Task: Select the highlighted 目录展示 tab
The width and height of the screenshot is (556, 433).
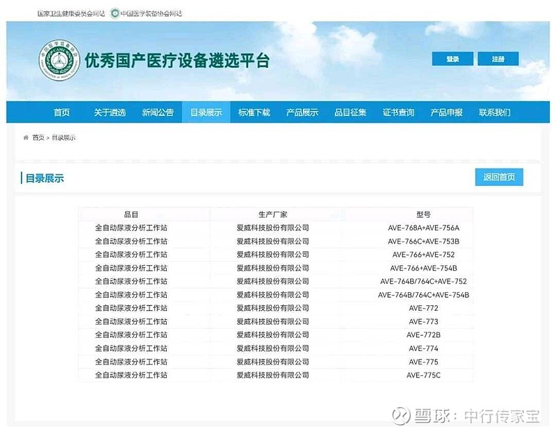Action: [206, 112]
